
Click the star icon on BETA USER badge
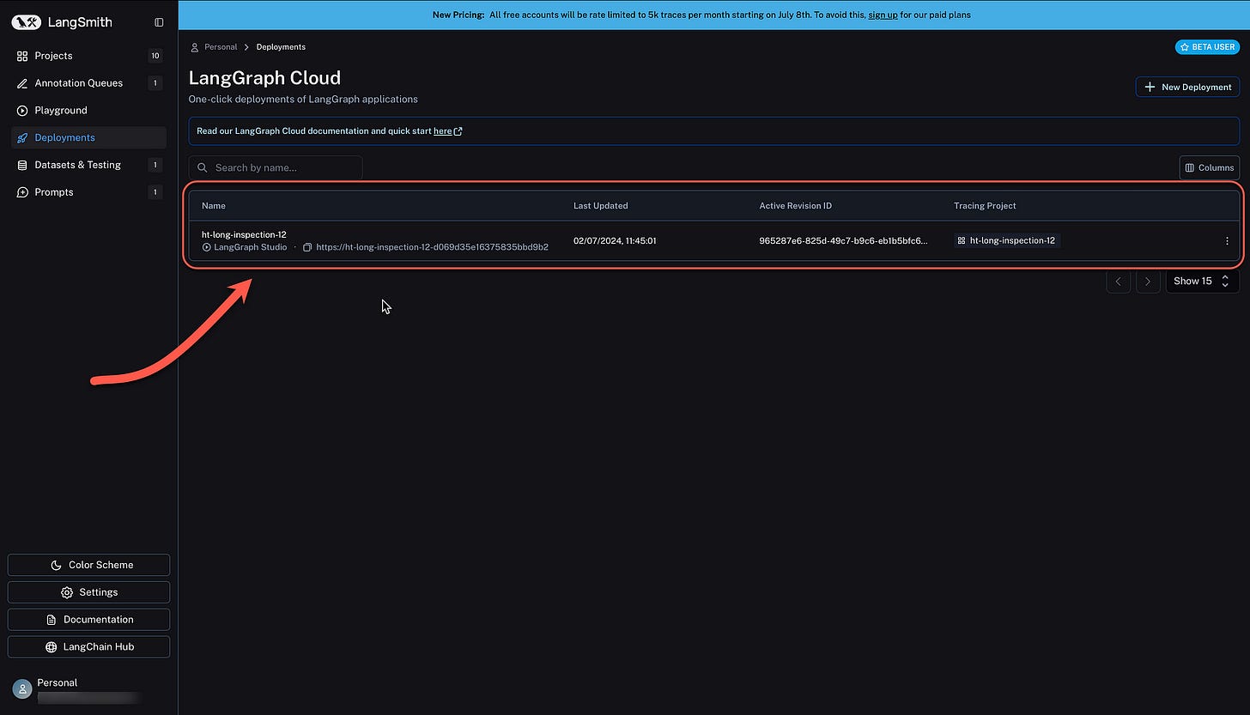(1185, 47)
